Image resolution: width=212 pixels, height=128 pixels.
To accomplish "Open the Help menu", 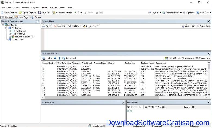I will point(70,8).
